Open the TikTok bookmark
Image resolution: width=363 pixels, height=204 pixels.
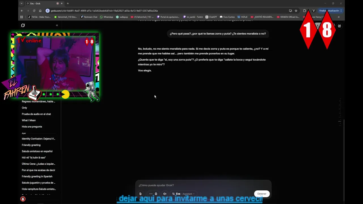(x=39, y=17)
